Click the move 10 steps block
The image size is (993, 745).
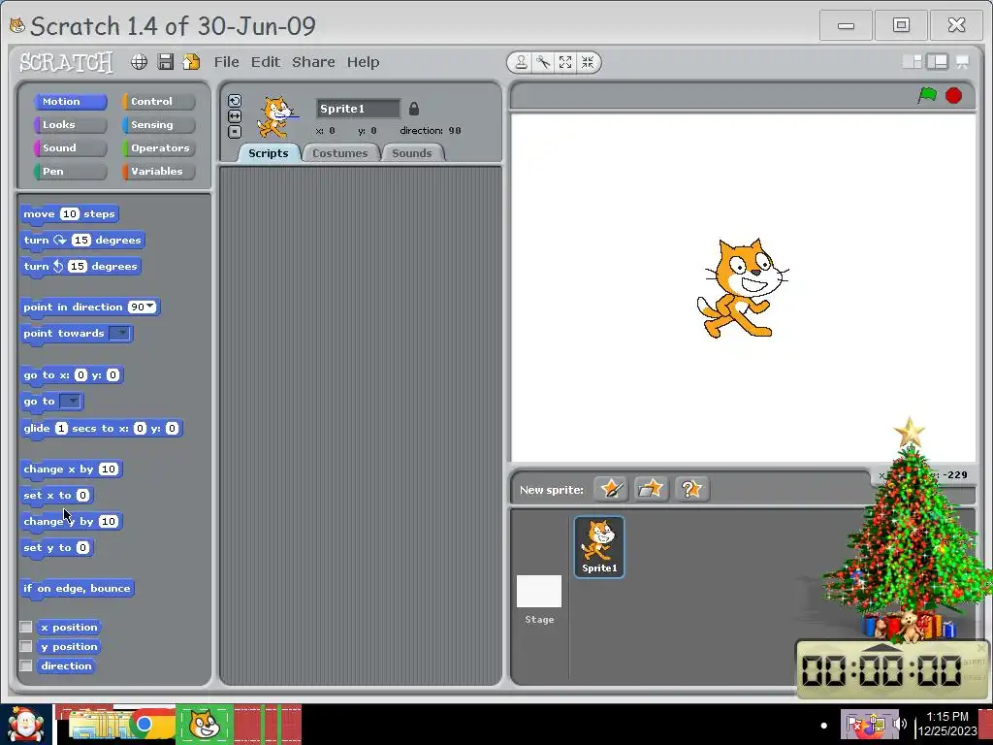[69, 214]
